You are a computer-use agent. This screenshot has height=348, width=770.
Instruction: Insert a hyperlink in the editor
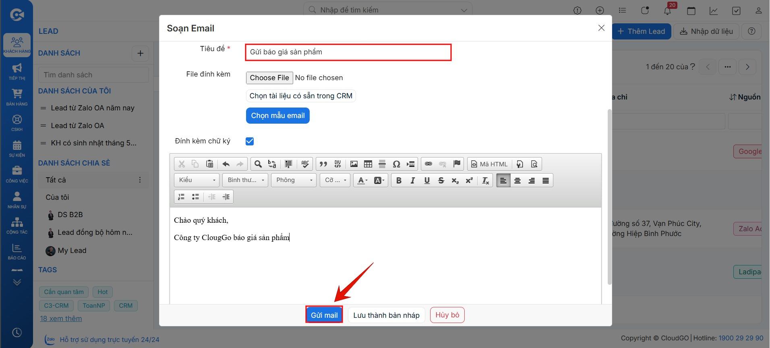click(428, 164)
